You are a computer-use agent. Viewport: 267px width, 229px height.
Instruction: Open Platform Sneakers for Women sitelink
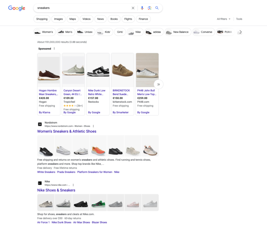[x=95, y=172]
